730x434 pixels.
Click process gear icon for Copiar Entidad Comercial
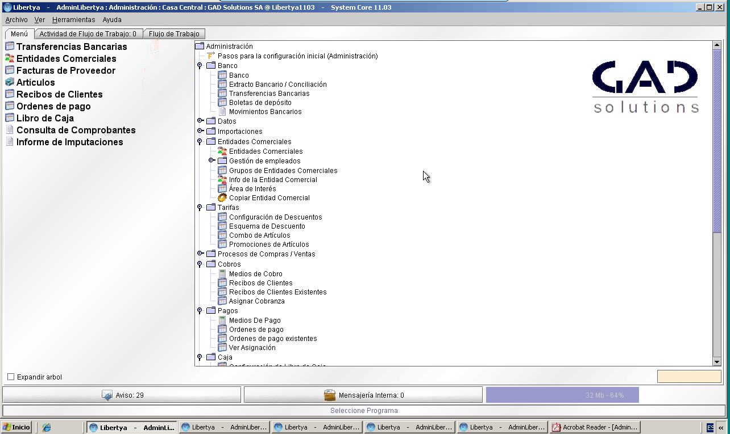click(222, 198)
